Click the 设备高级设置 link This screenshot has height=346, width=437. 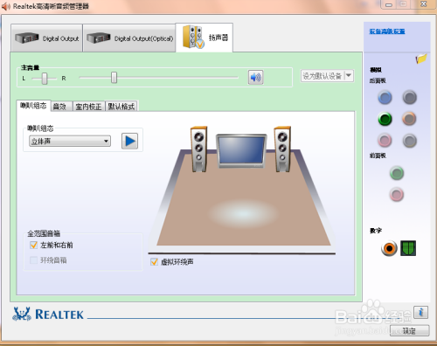[x=387, y=31]
